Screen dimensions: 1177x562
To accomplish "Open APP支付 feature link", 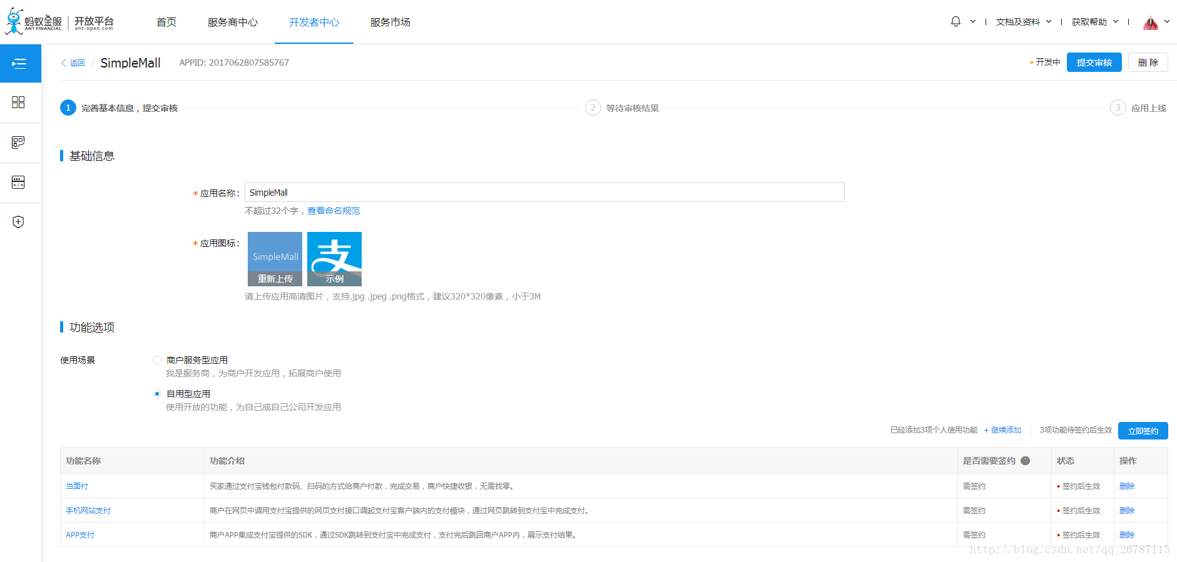I will click(80, 534).
